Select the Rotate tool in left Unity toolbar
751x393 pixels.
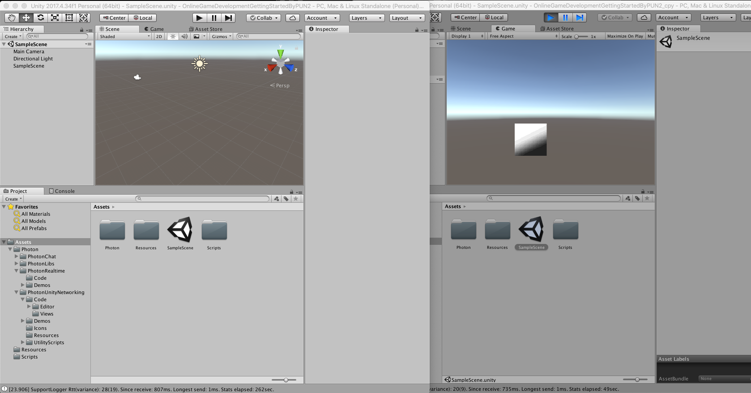point(40,18)
